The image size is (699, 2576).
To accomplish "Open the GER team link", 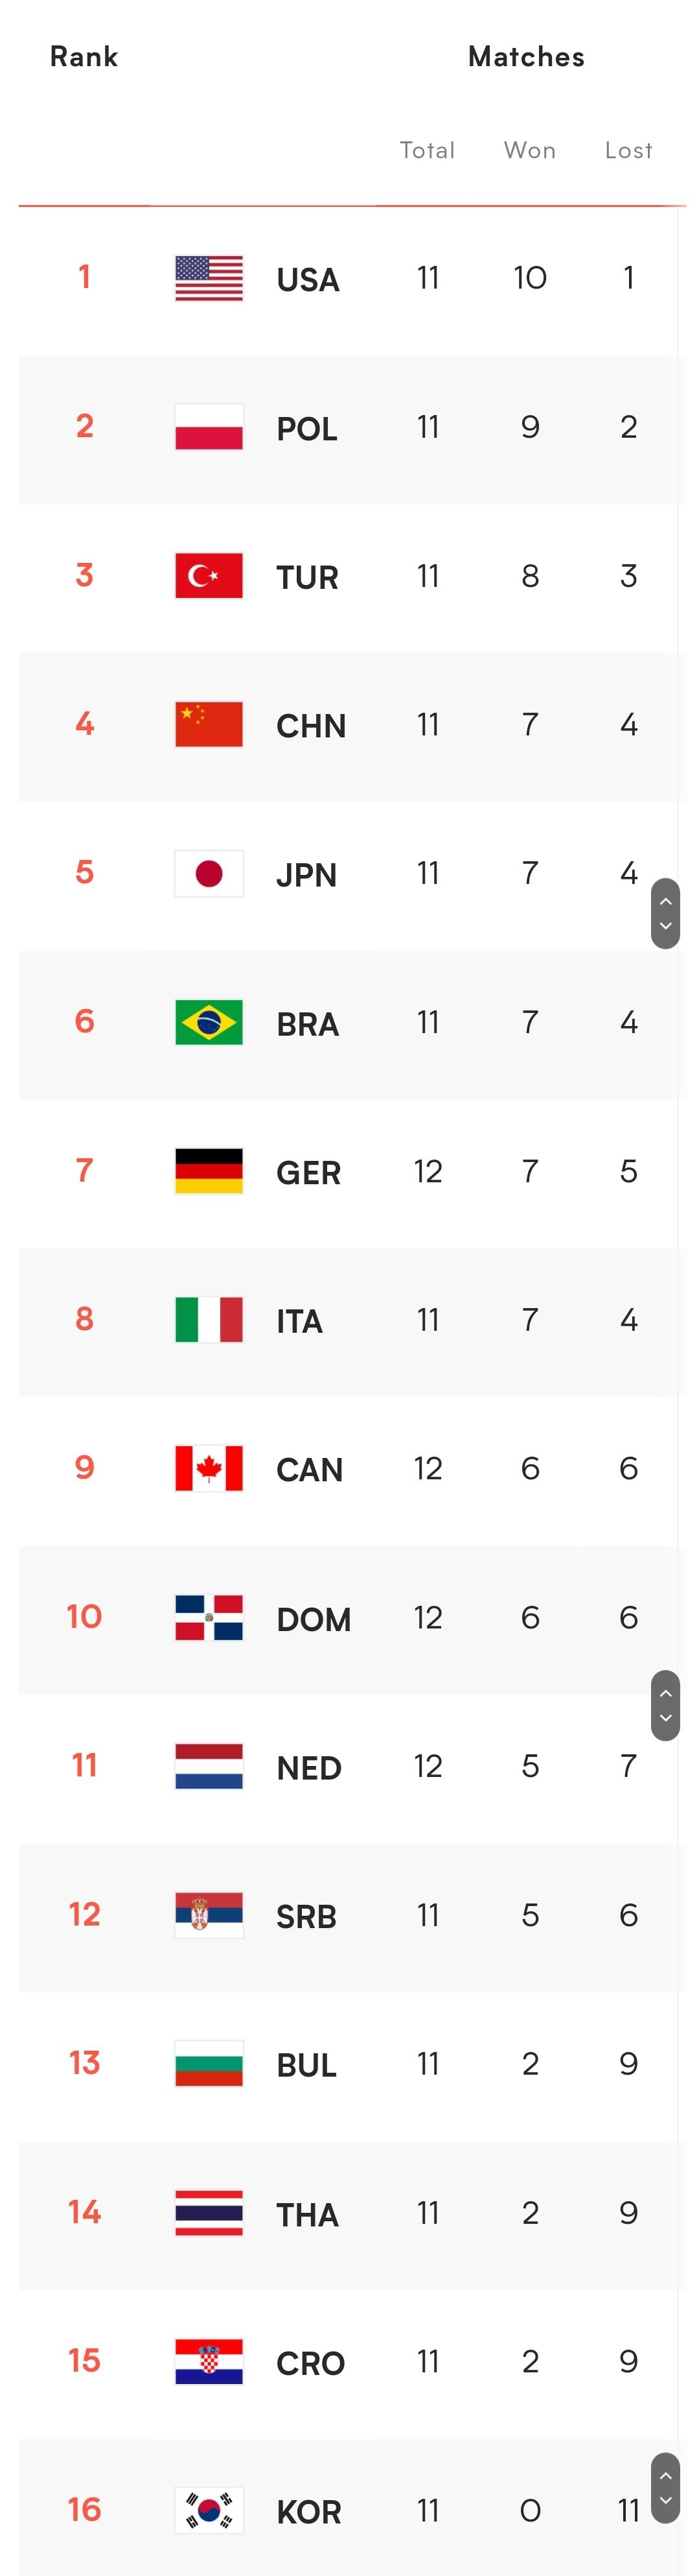I will pos(308,1172).
